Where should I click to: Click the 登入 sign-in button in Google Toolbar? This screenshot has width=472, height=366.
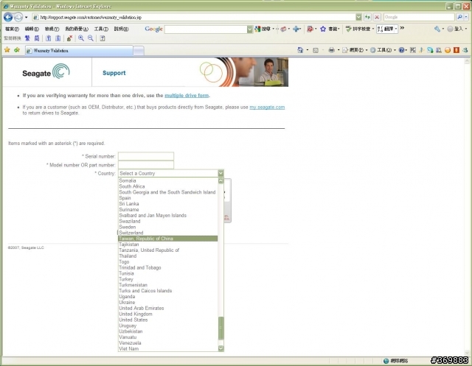tap(457, 29)
